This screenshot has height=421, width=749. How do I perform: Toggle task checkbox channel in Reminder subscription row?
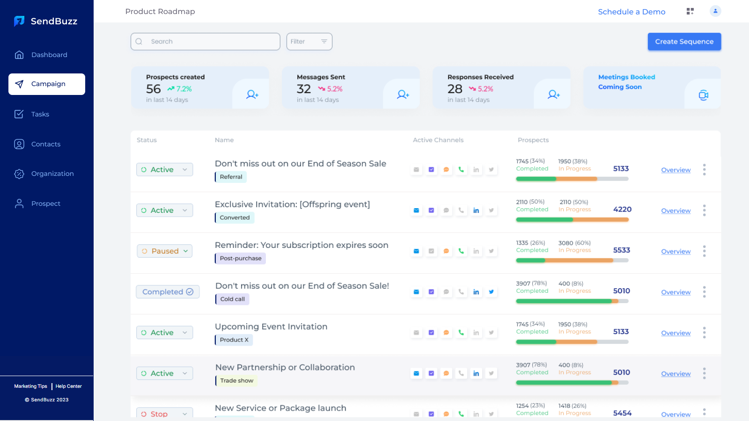pyautogui.click(x=431, y=251)
